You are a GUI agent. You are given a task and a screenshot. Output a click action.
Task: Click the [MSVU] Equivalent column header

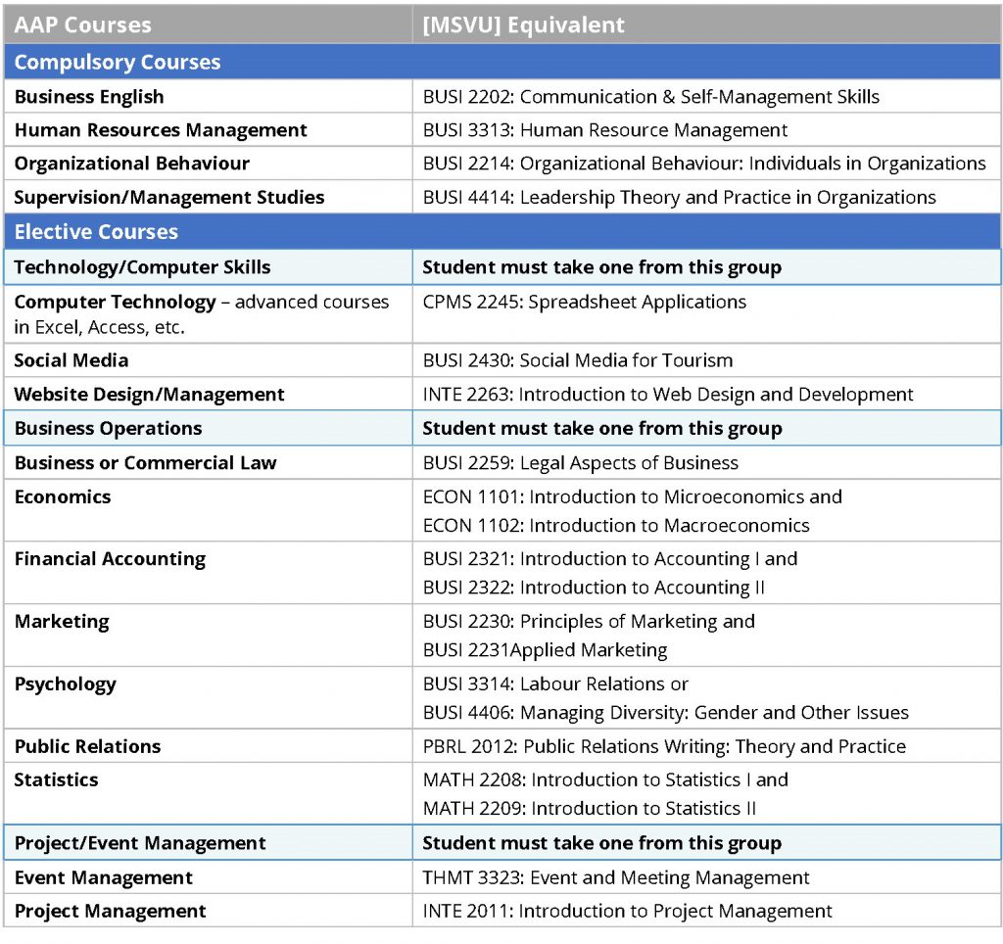pyautogui.click(x=523, y=24)
